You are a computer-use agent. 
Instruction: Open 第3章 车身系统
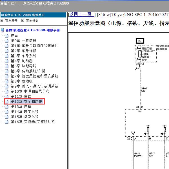coord(23,56)
